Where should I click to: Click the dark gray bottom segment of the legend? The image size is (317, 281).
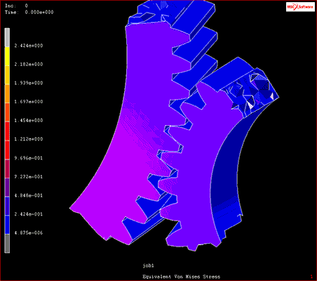[7, 244]
